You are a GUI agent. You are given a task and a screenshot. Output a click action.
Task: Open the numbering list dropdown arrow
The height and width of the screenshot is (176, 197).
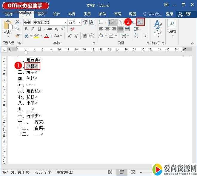click(116, 22)
